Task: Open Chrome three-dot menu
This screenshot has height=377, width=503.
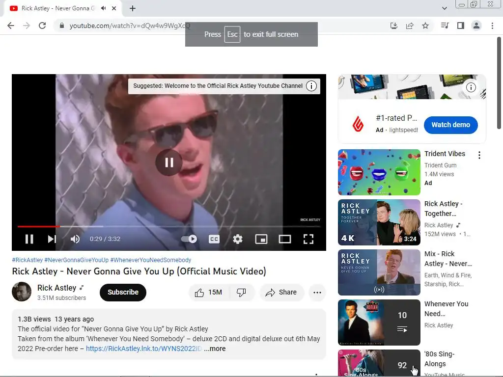Action: [x=492, y=26]
